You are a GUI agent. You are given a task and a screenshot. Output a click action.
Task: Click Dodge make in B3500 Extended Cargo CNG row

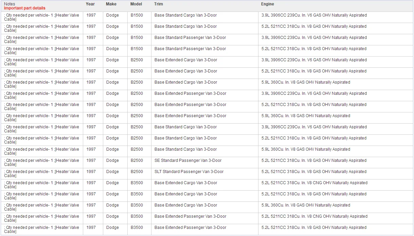(x=112, y=183)
